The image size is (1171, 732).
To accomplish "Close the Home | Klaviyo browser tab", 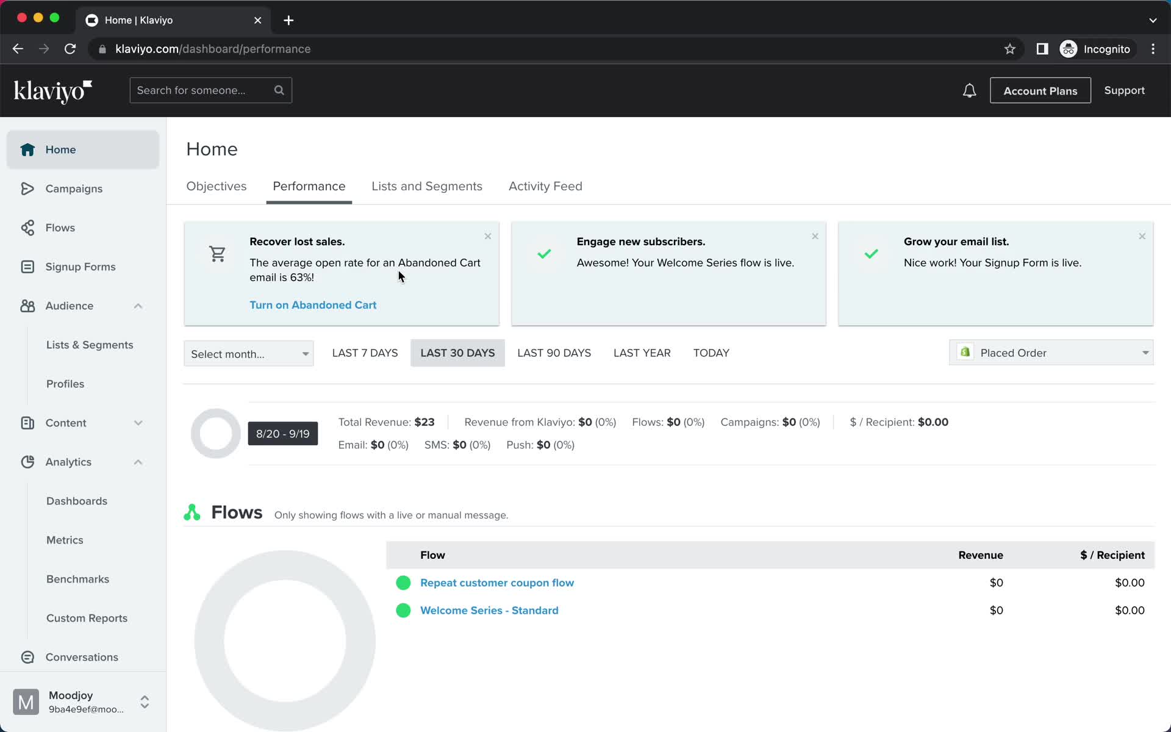I will (x=257, y=20).
